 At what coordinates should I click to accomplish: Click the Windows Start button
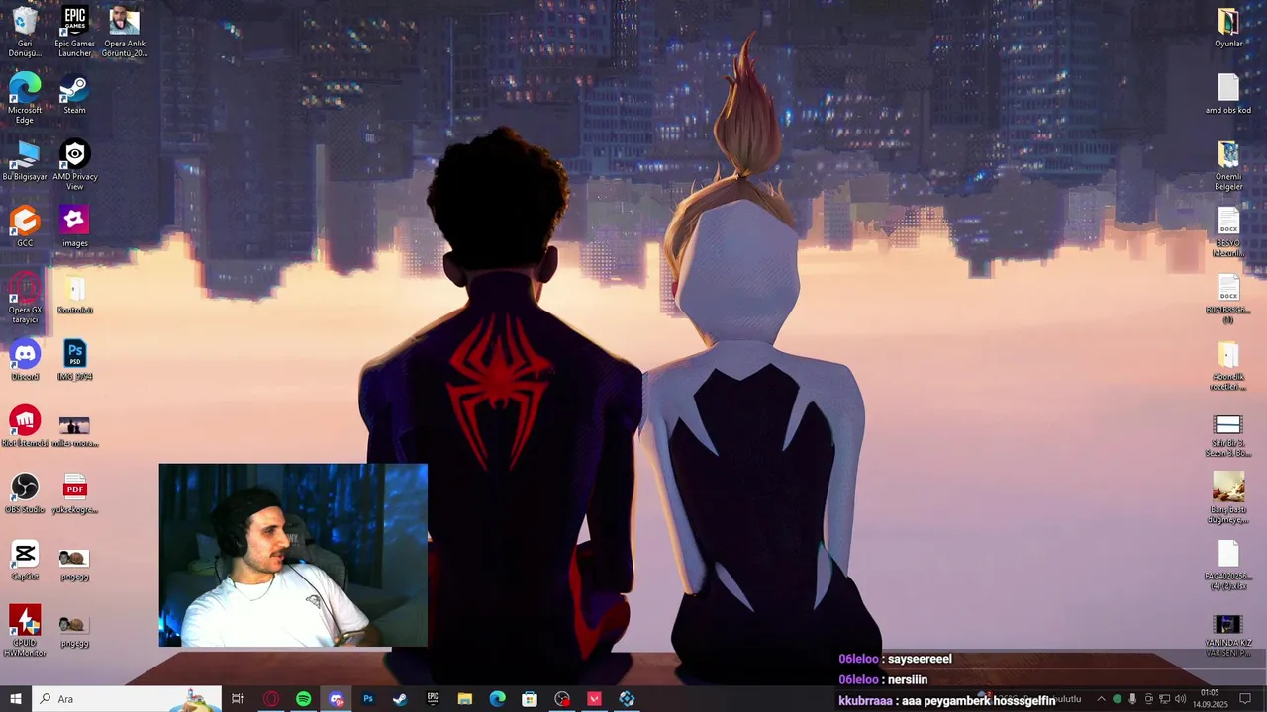[16, 699]
